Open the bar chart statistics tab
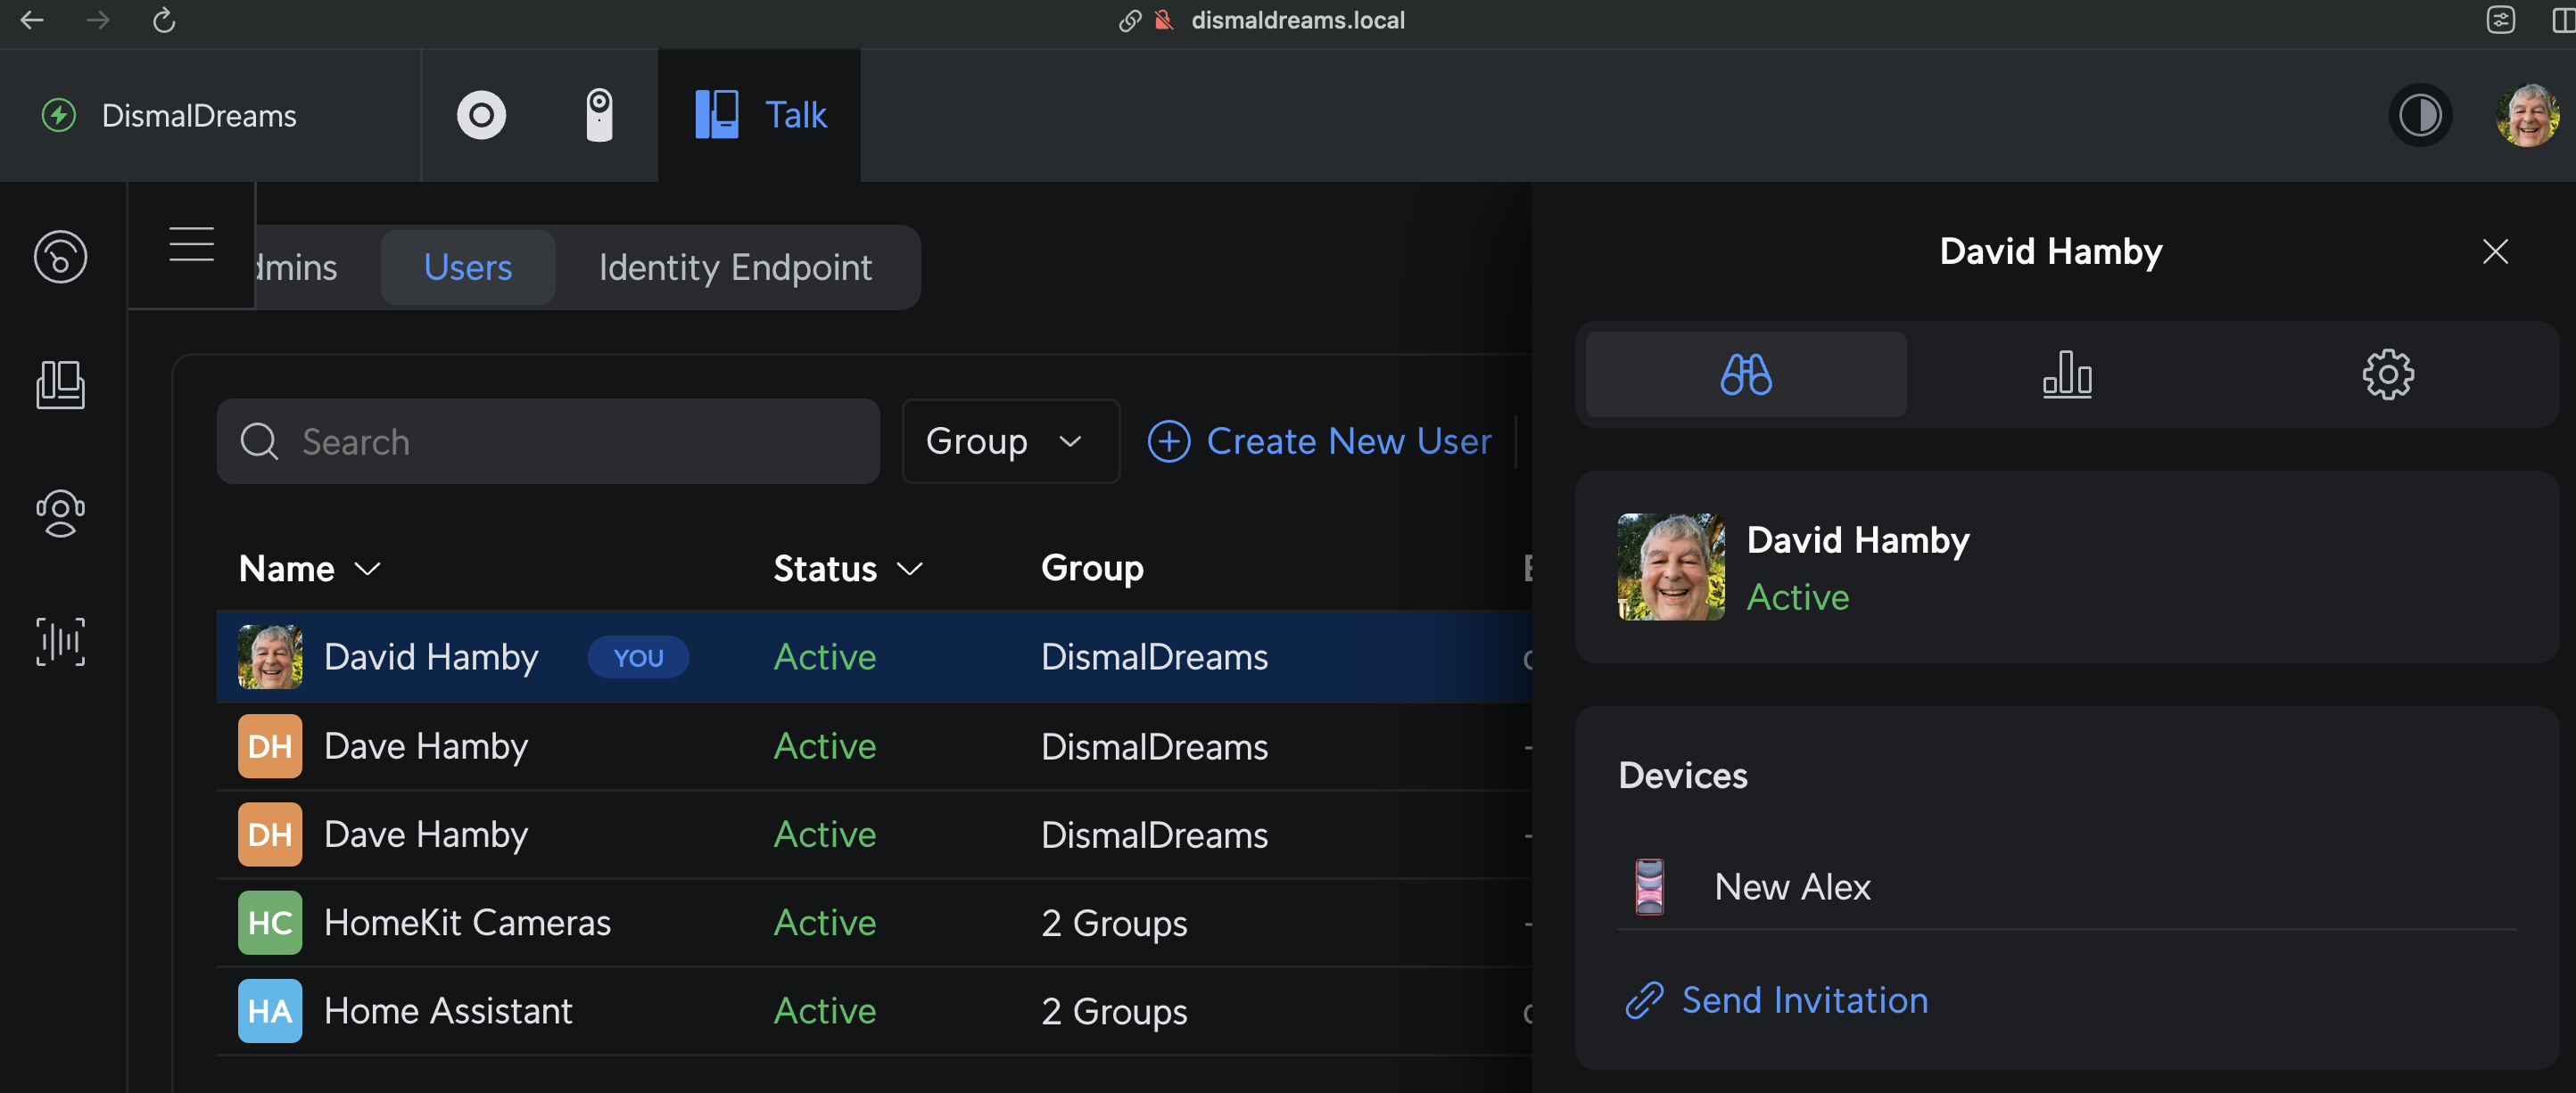Screen dimensions: 2576x1093 pyautogui.click(x=2066, y=374)
